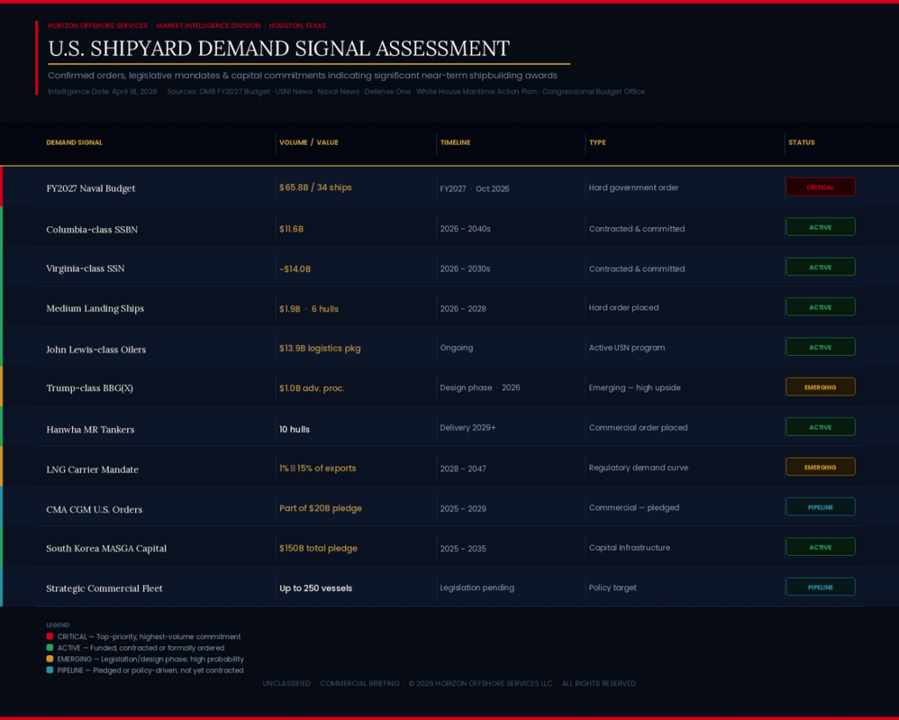Click the TIMELINE column header
Screen dimensions: 899x720
coord(456,142)
